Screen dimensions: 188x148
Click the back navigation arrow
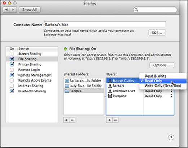tap(6, 10)
